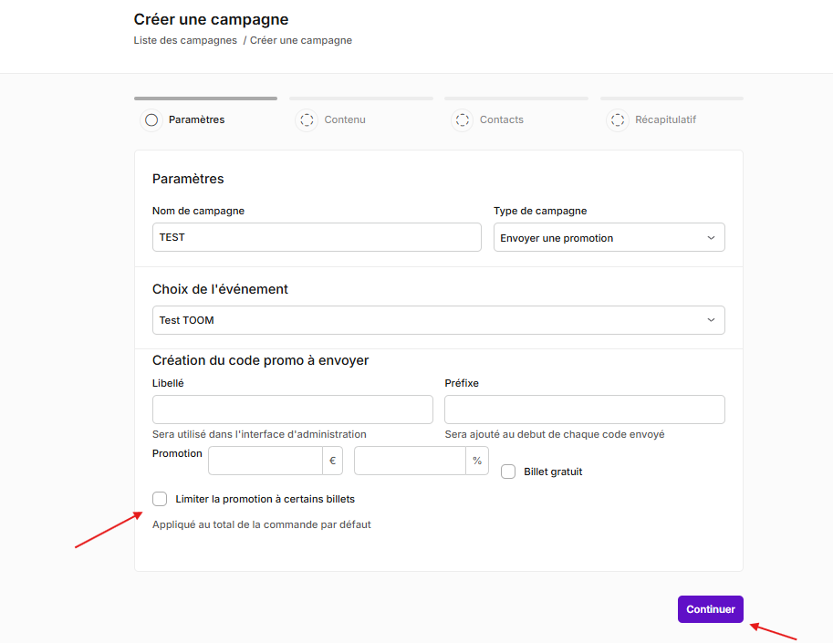This screenshot has width=833, height=643.
Task: Expand the Choix de l'événement dropdown
Action: click(x=438, y=320)
